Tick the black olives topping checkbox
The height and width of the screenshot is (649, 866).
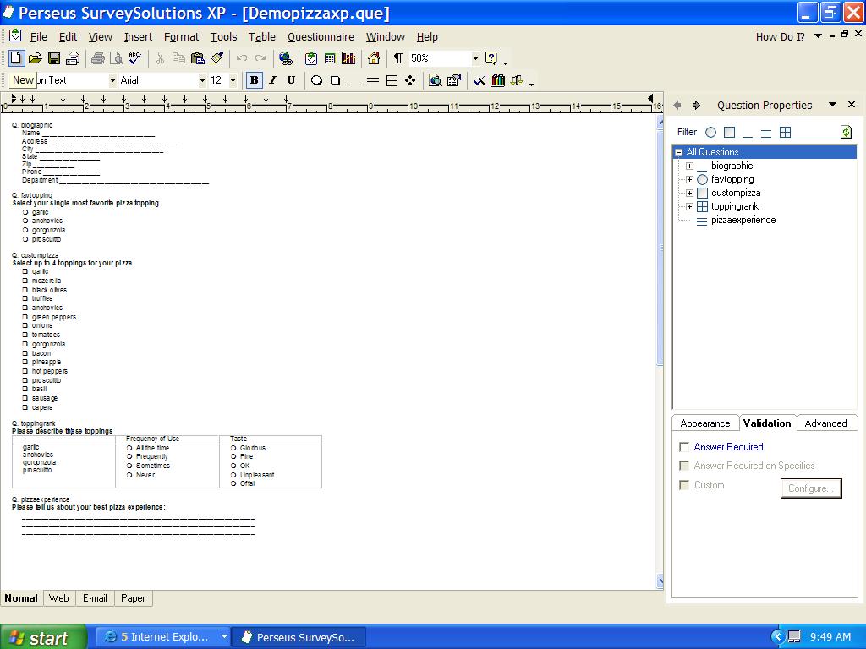25,290
